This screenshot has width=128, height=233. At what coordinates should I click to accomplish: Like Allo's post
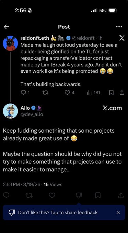coord(52,195)
